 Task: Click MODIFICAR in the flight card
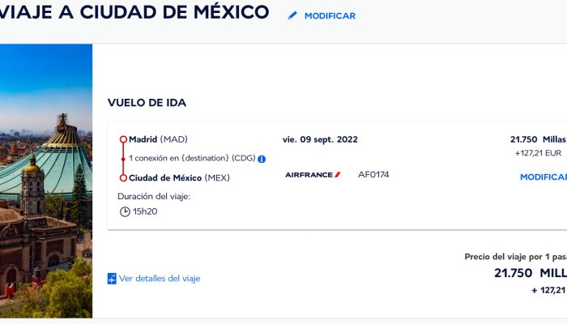(x=544, y=177)
